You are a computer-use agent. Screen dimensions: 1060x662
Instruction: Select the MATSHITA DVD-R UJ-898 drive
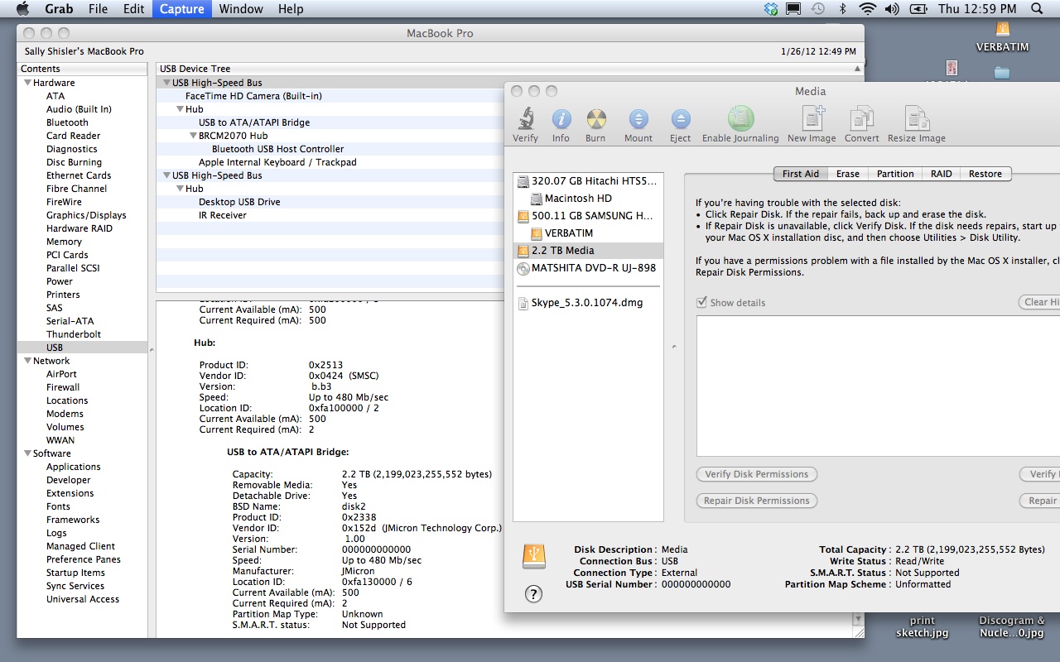pyautogui.click(x=588, y=268)
